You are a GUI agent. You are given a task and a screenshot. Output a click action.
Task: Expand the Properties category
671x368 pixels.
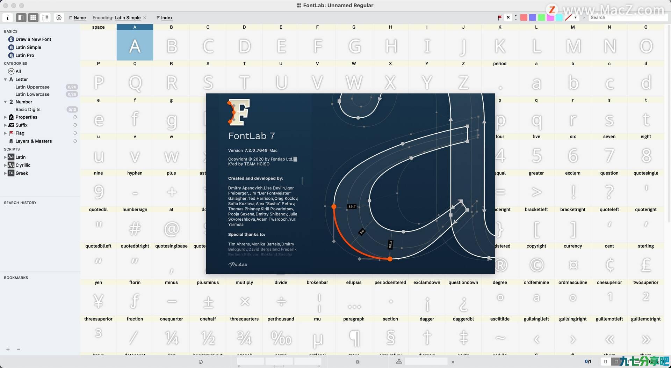(x=5, y=117)
